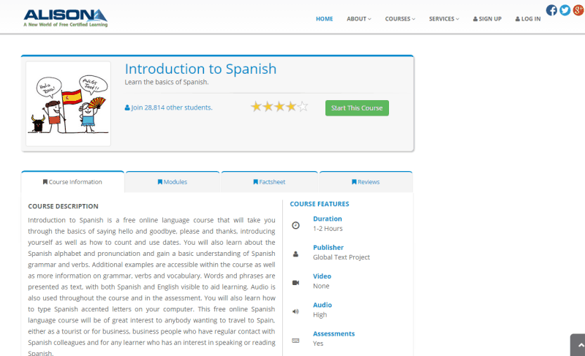Click the Audio feature heading
This screenshot has width=585, height=356.
322,305
